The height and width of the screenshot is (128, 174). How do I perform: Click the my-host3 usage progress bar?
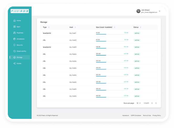pyautogui.click(x=112, y=48)
